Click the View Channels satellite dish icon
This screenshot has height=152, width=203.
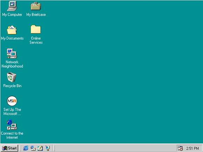(x=48, y=148)
